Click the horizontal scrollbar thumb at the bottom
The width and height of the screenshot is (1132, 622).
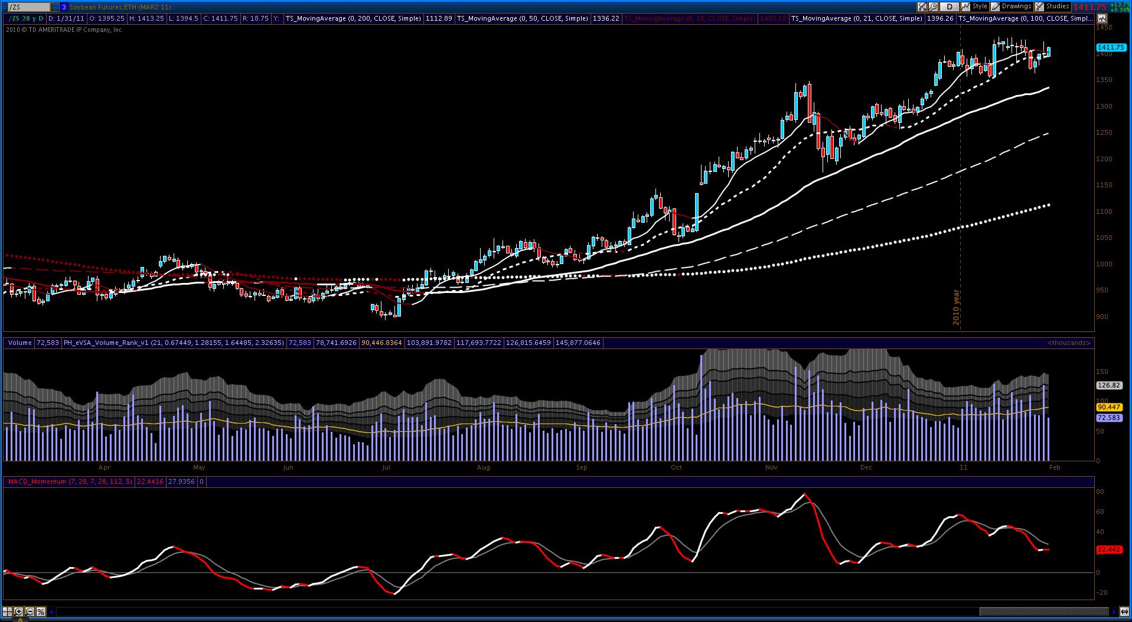pos(1044,611)
